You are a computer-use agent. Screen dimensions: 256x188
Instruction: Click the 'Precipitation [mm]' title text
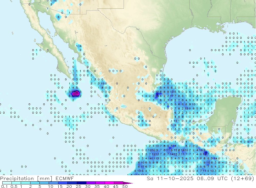click(26, 178)
